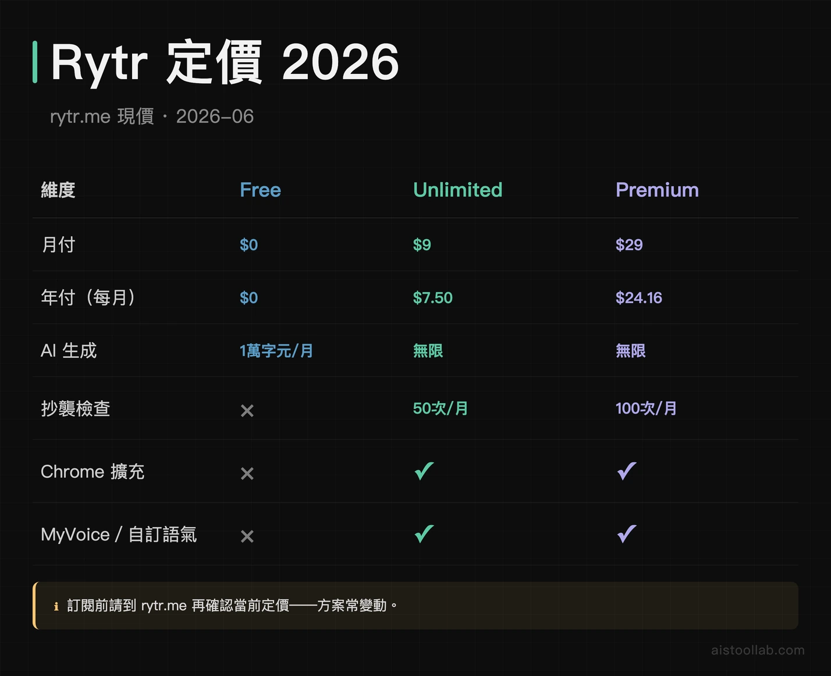The image size is (831, 676).
Task: Click the $0 price in the 月付 row
Action: (x=248, y=244)
